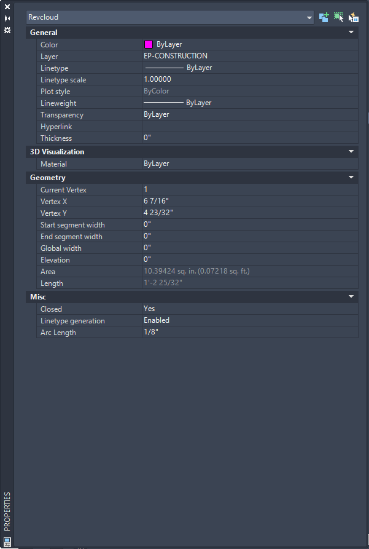This screenshot has height=549, width=369.
Task: Edit the Elevation value
Action: [250, 259]
